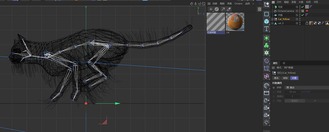Click the light icon in the sidebar
The height and width of the screenshot is (132, 329).
click(x=266, y=122)
